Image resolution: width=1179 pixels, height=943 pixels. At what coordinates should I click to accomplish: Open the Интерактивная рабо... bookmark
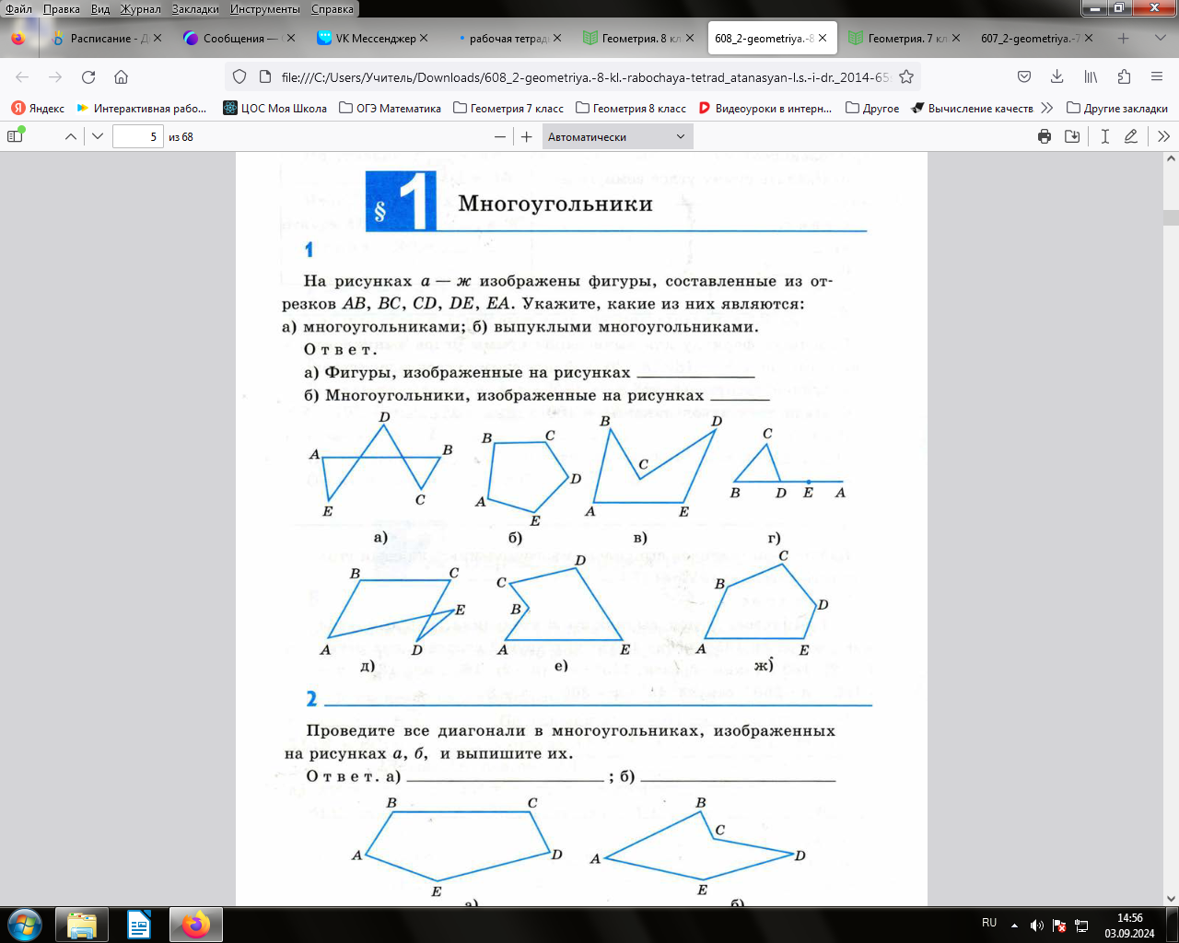tap(142, 109)
